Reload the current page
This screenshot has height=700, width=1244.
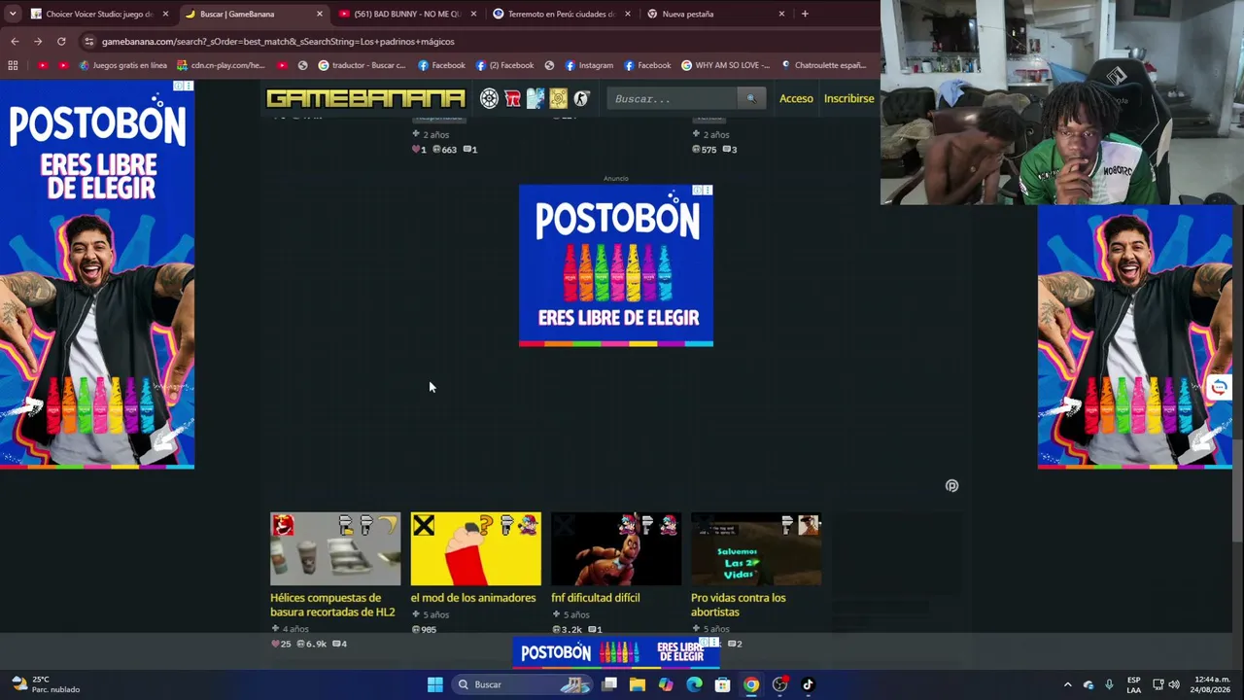coord(61,42)
